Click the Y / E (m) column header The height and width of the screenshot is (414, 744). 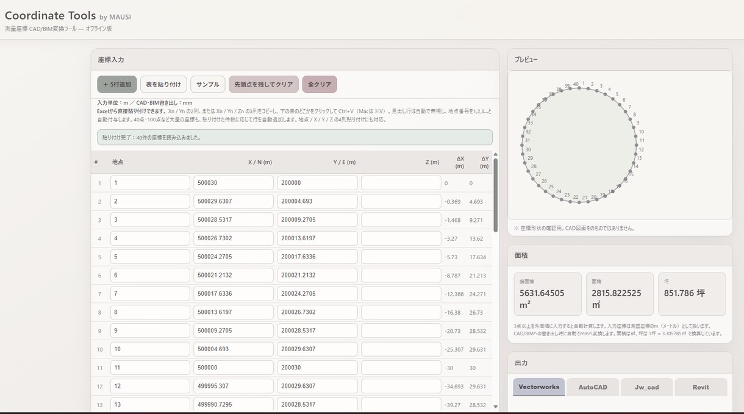(x=344, y=162)
